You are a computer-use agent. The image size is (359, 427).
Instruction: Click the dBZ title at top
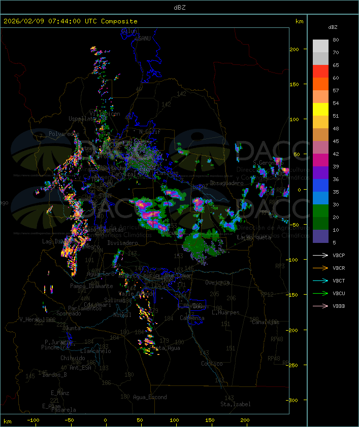(x=179, y=7)
